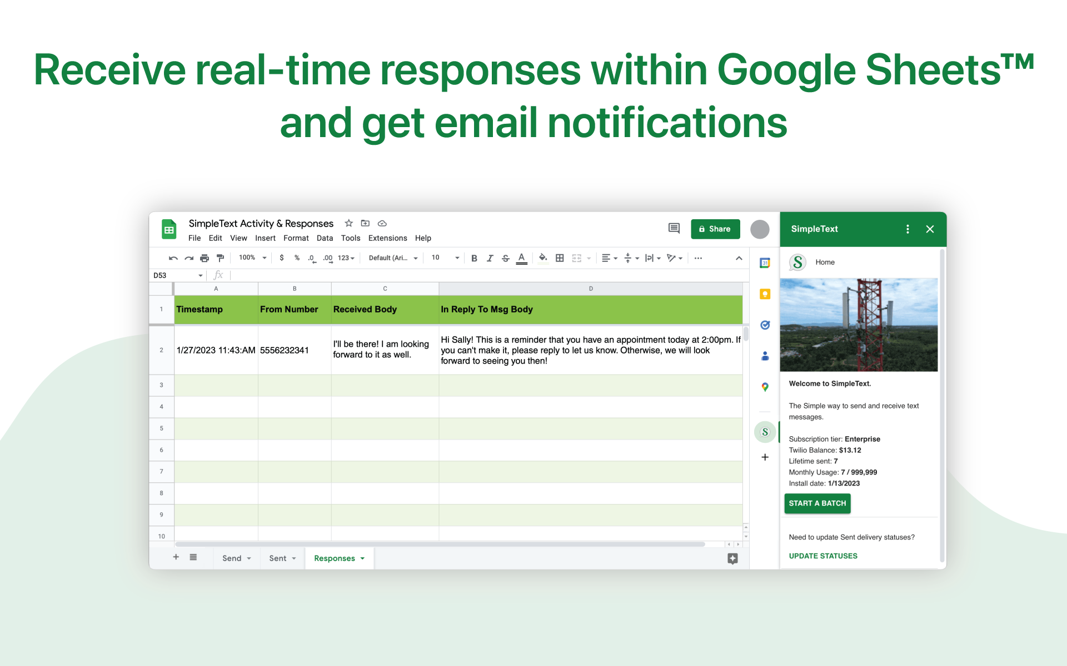Viewport: 1067px width, 666px height.
Task: Open Google Maps side panel icon
Action: pos(765,387)
